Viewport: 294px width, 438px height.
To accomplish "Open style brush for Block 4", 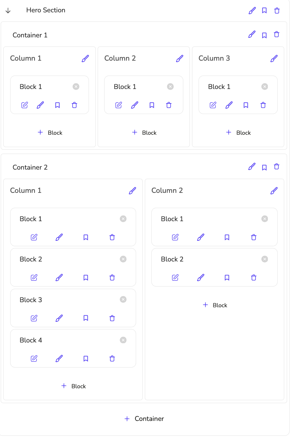I will 59,359.
